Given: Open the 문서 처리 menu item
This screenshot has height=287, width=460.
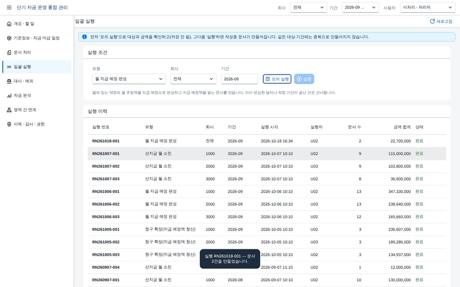Looking at the screenshot, I should (x=37, y=52).
